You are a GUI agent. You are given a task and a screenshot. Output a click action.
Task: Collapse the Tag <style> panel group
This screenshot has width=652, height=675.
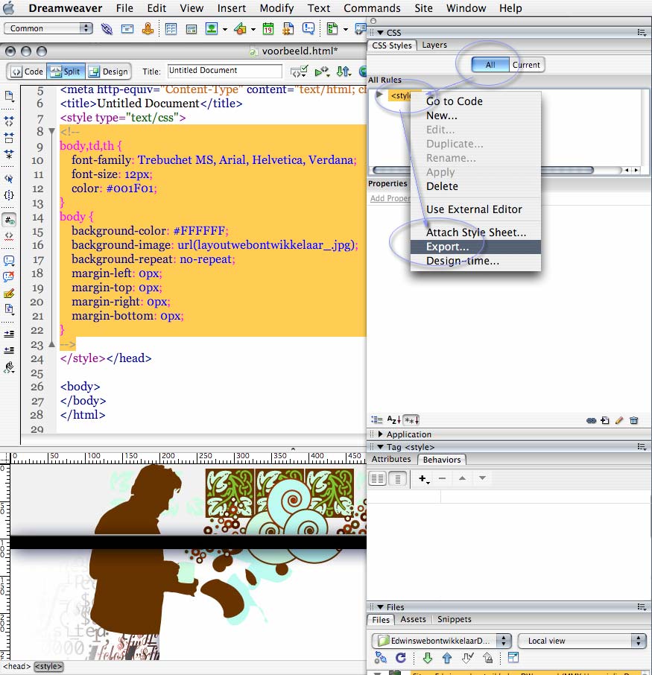click(x=380, y=447)
